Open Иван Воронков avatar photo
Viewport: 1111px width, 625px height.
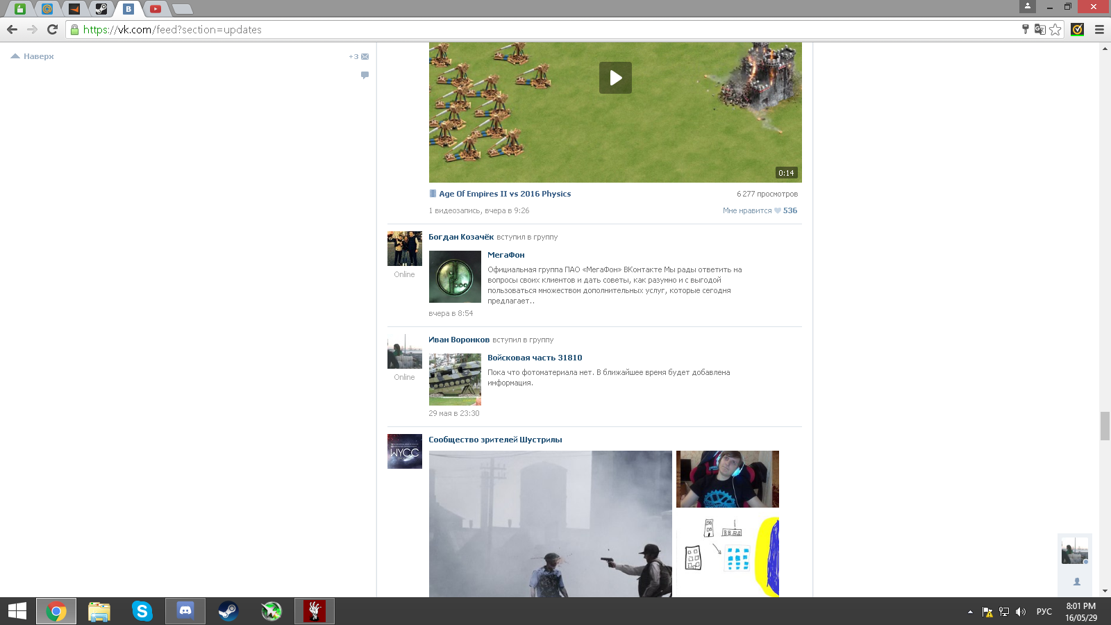click(x=405, y=351)
